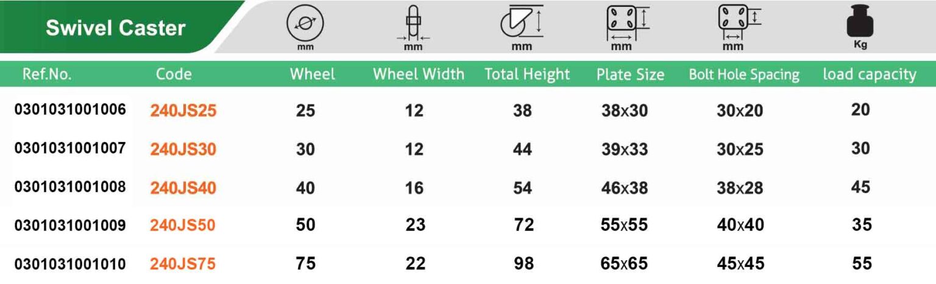Click the Plate Size column header
This screenshot has width=936, height=284.
pos(630,74)
